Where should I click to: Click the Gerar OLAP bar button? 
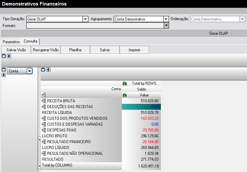coord(218,33)
